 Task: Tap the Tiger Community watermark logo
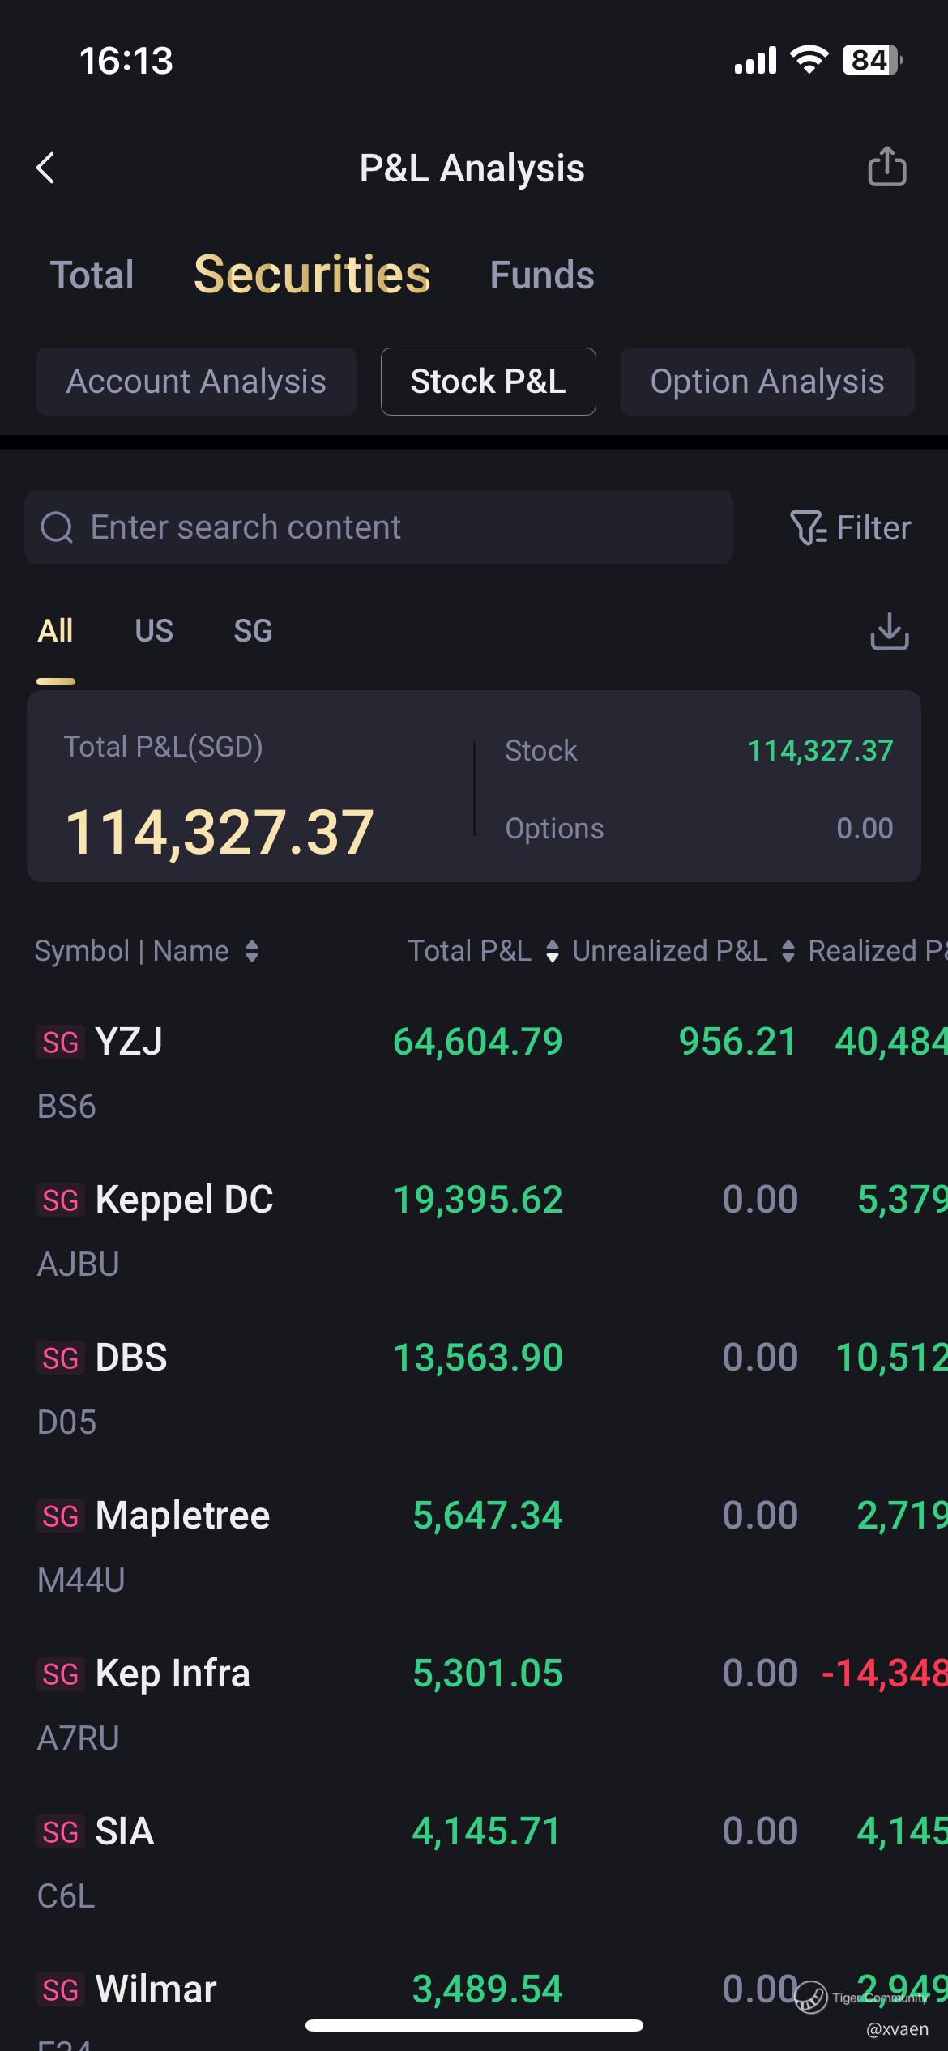tap(810, 1998)
